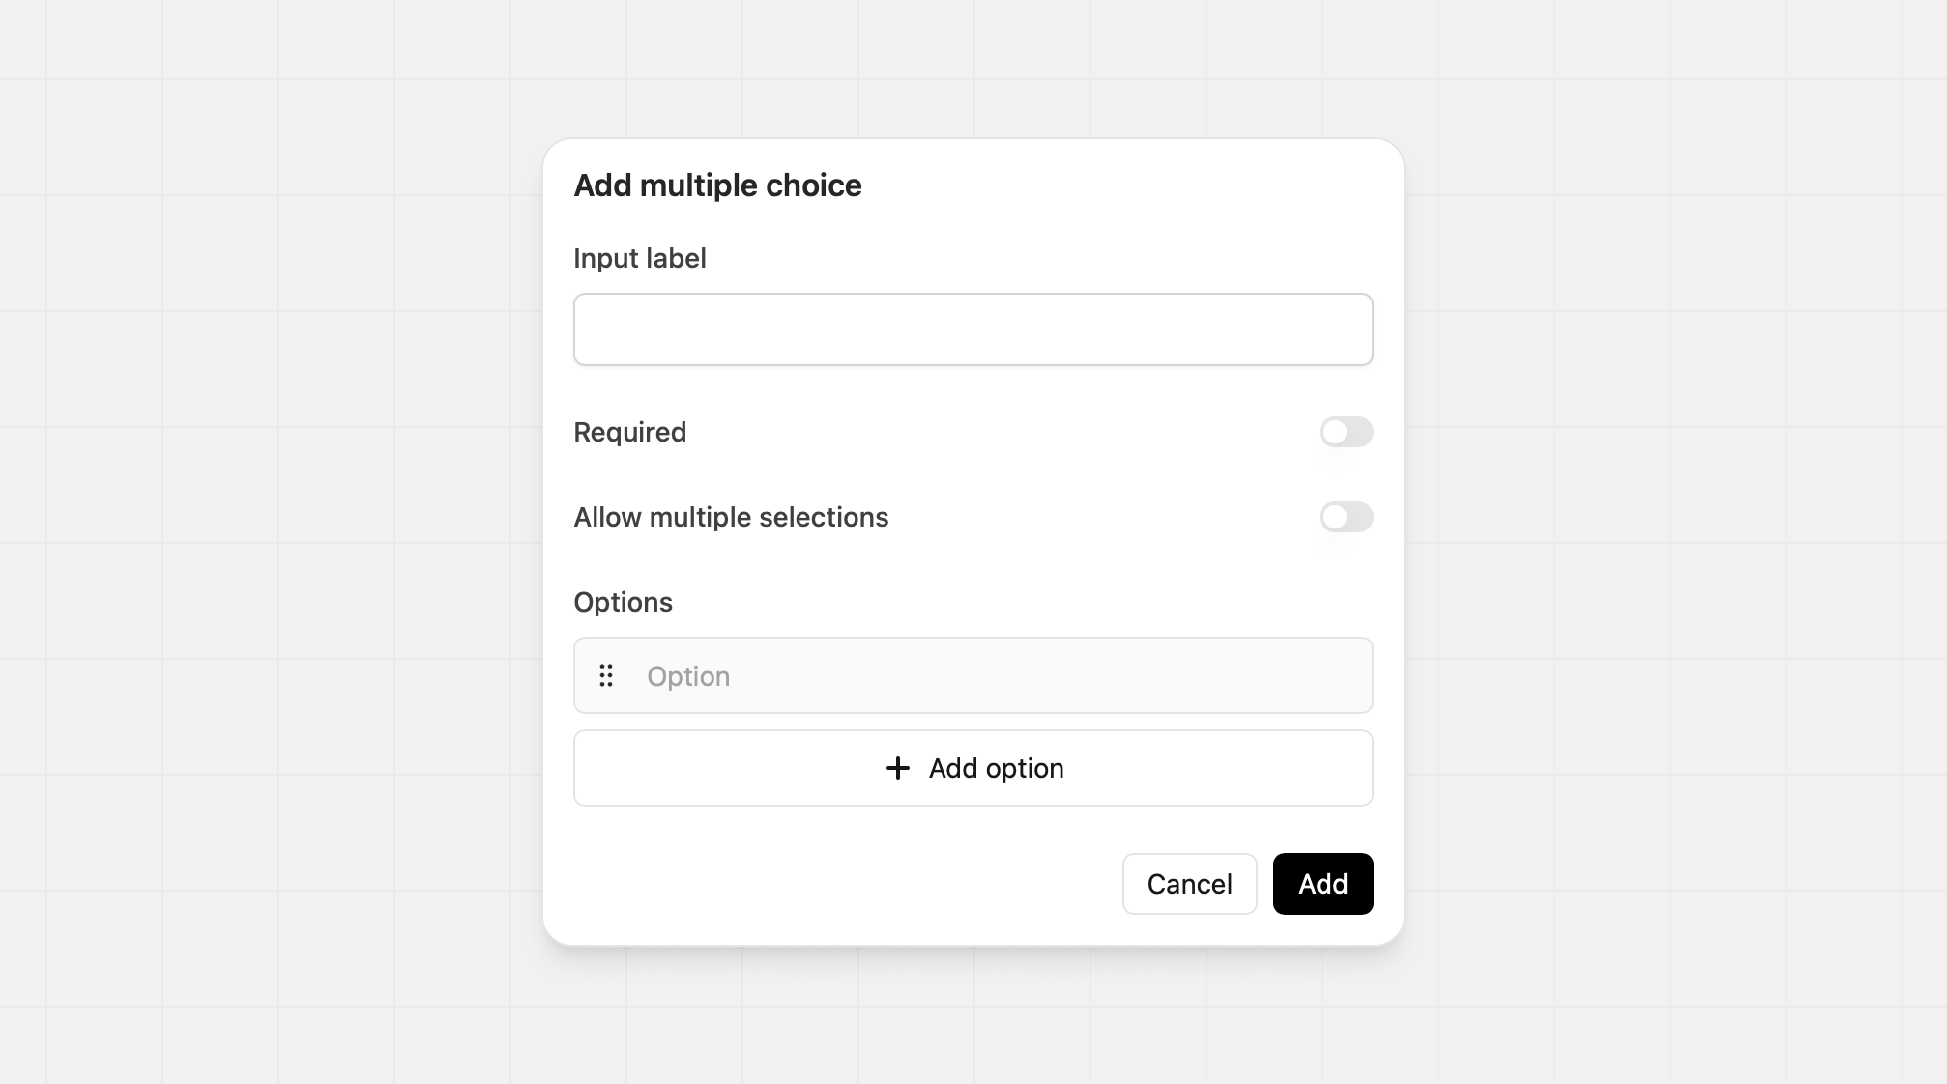Click the Allow multiple selections toggle knob
Screen dimensions: 1947x1084
point(1335,517)
